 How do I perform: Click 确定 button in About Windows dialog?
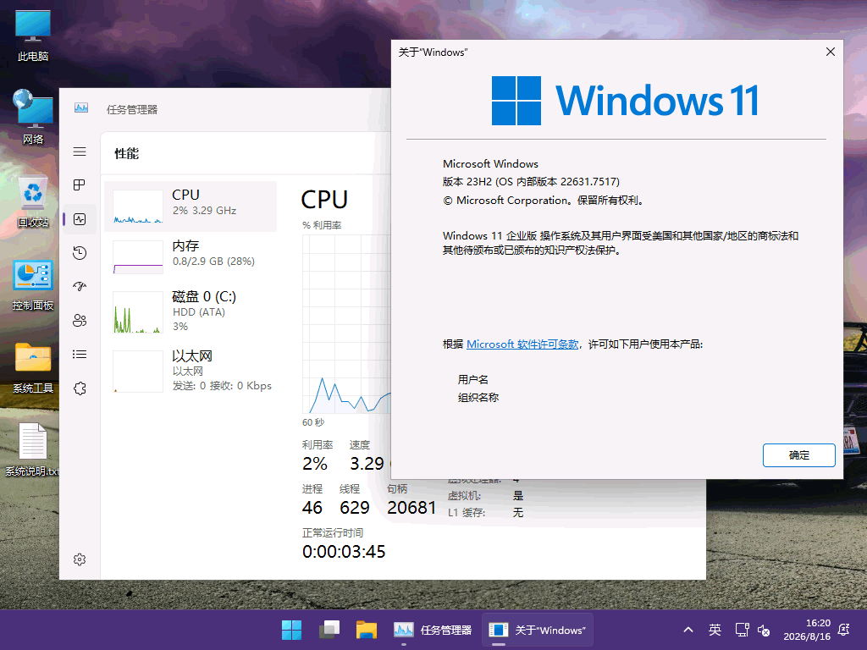799,454
